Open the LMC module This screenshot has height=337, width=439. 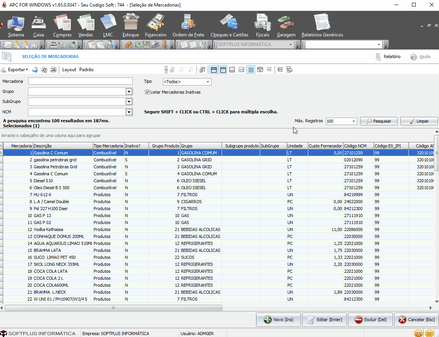pyautogui.click(x=108, y=26)
